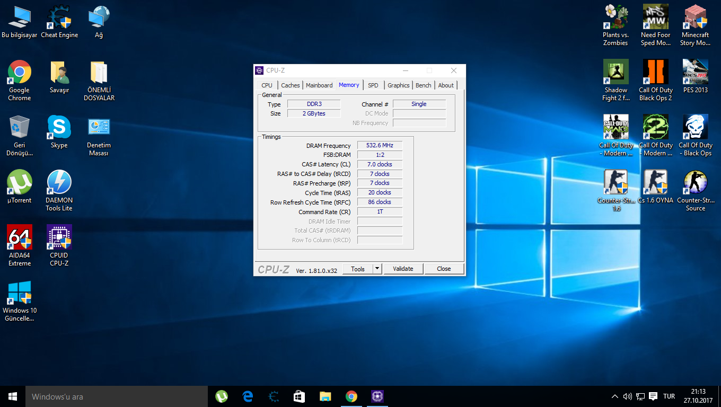Open the DAEMON Tools Lite desktop shortcut
The height and width of the screenshot is (407, 721).
pos(59,191)
